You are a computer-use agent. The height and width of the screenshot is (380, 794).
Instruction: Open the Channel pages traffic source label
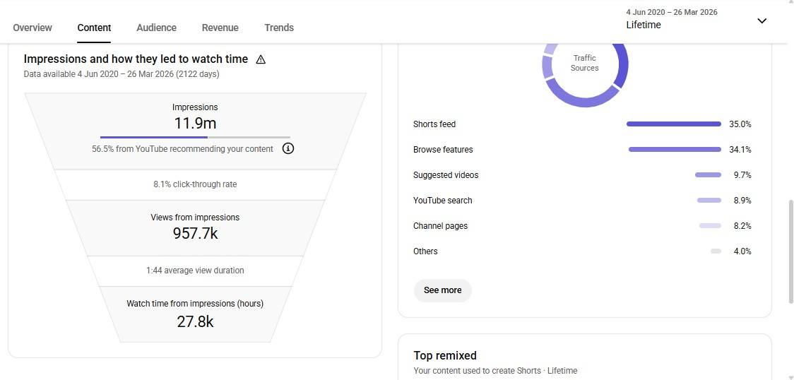(x=440, y=226)
